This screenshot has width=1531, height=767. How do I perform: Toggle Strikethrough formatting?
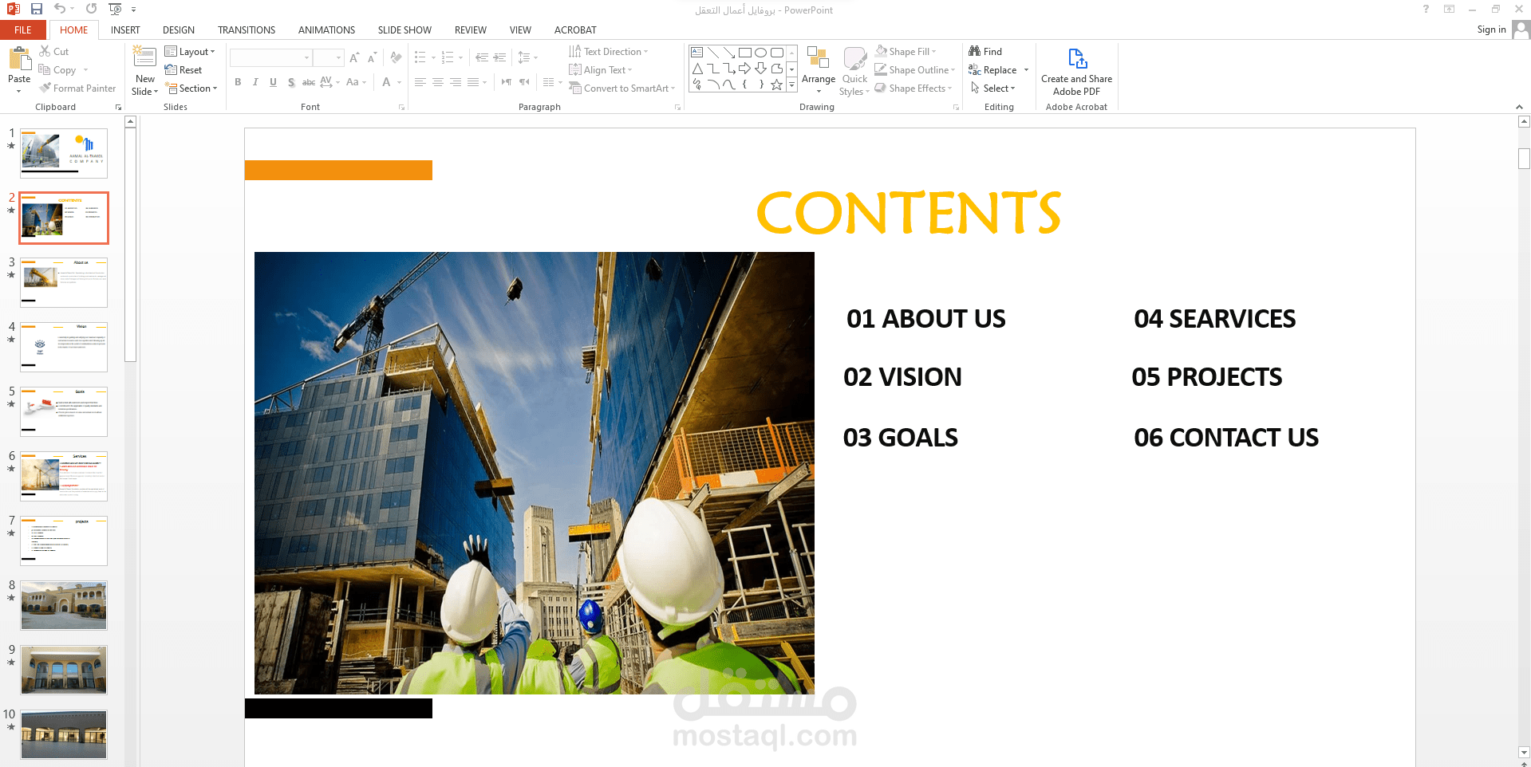point(308,82)
